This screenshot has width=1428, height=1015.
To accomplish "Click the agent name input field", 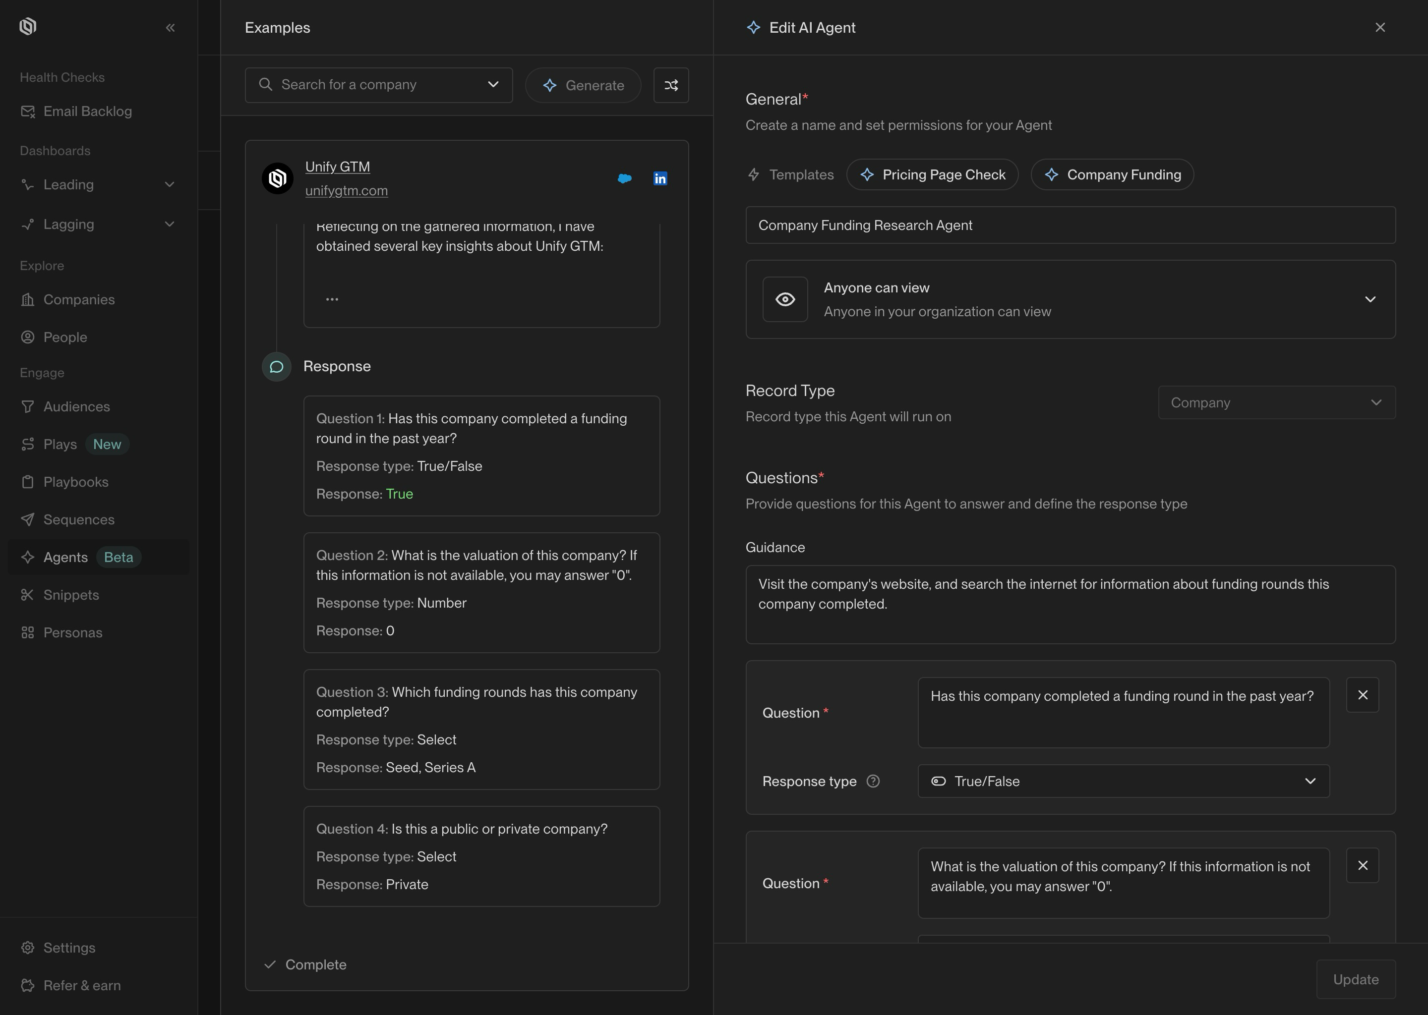I will coord(1070,225).
